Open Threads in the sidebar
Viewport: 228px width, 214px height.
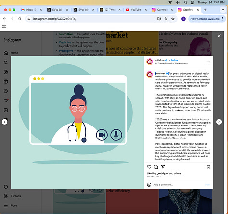point(13,196)
